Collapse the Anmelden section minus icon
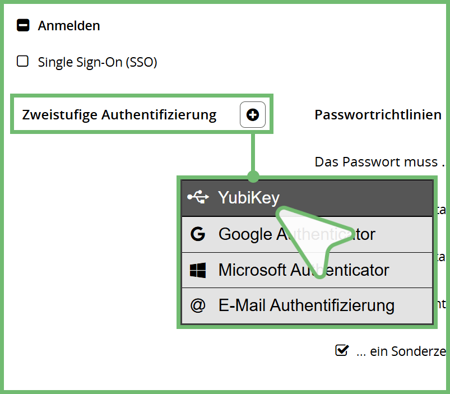Image resolution: width=450 pixels, height=394 pixels. (x=23, y=25)
